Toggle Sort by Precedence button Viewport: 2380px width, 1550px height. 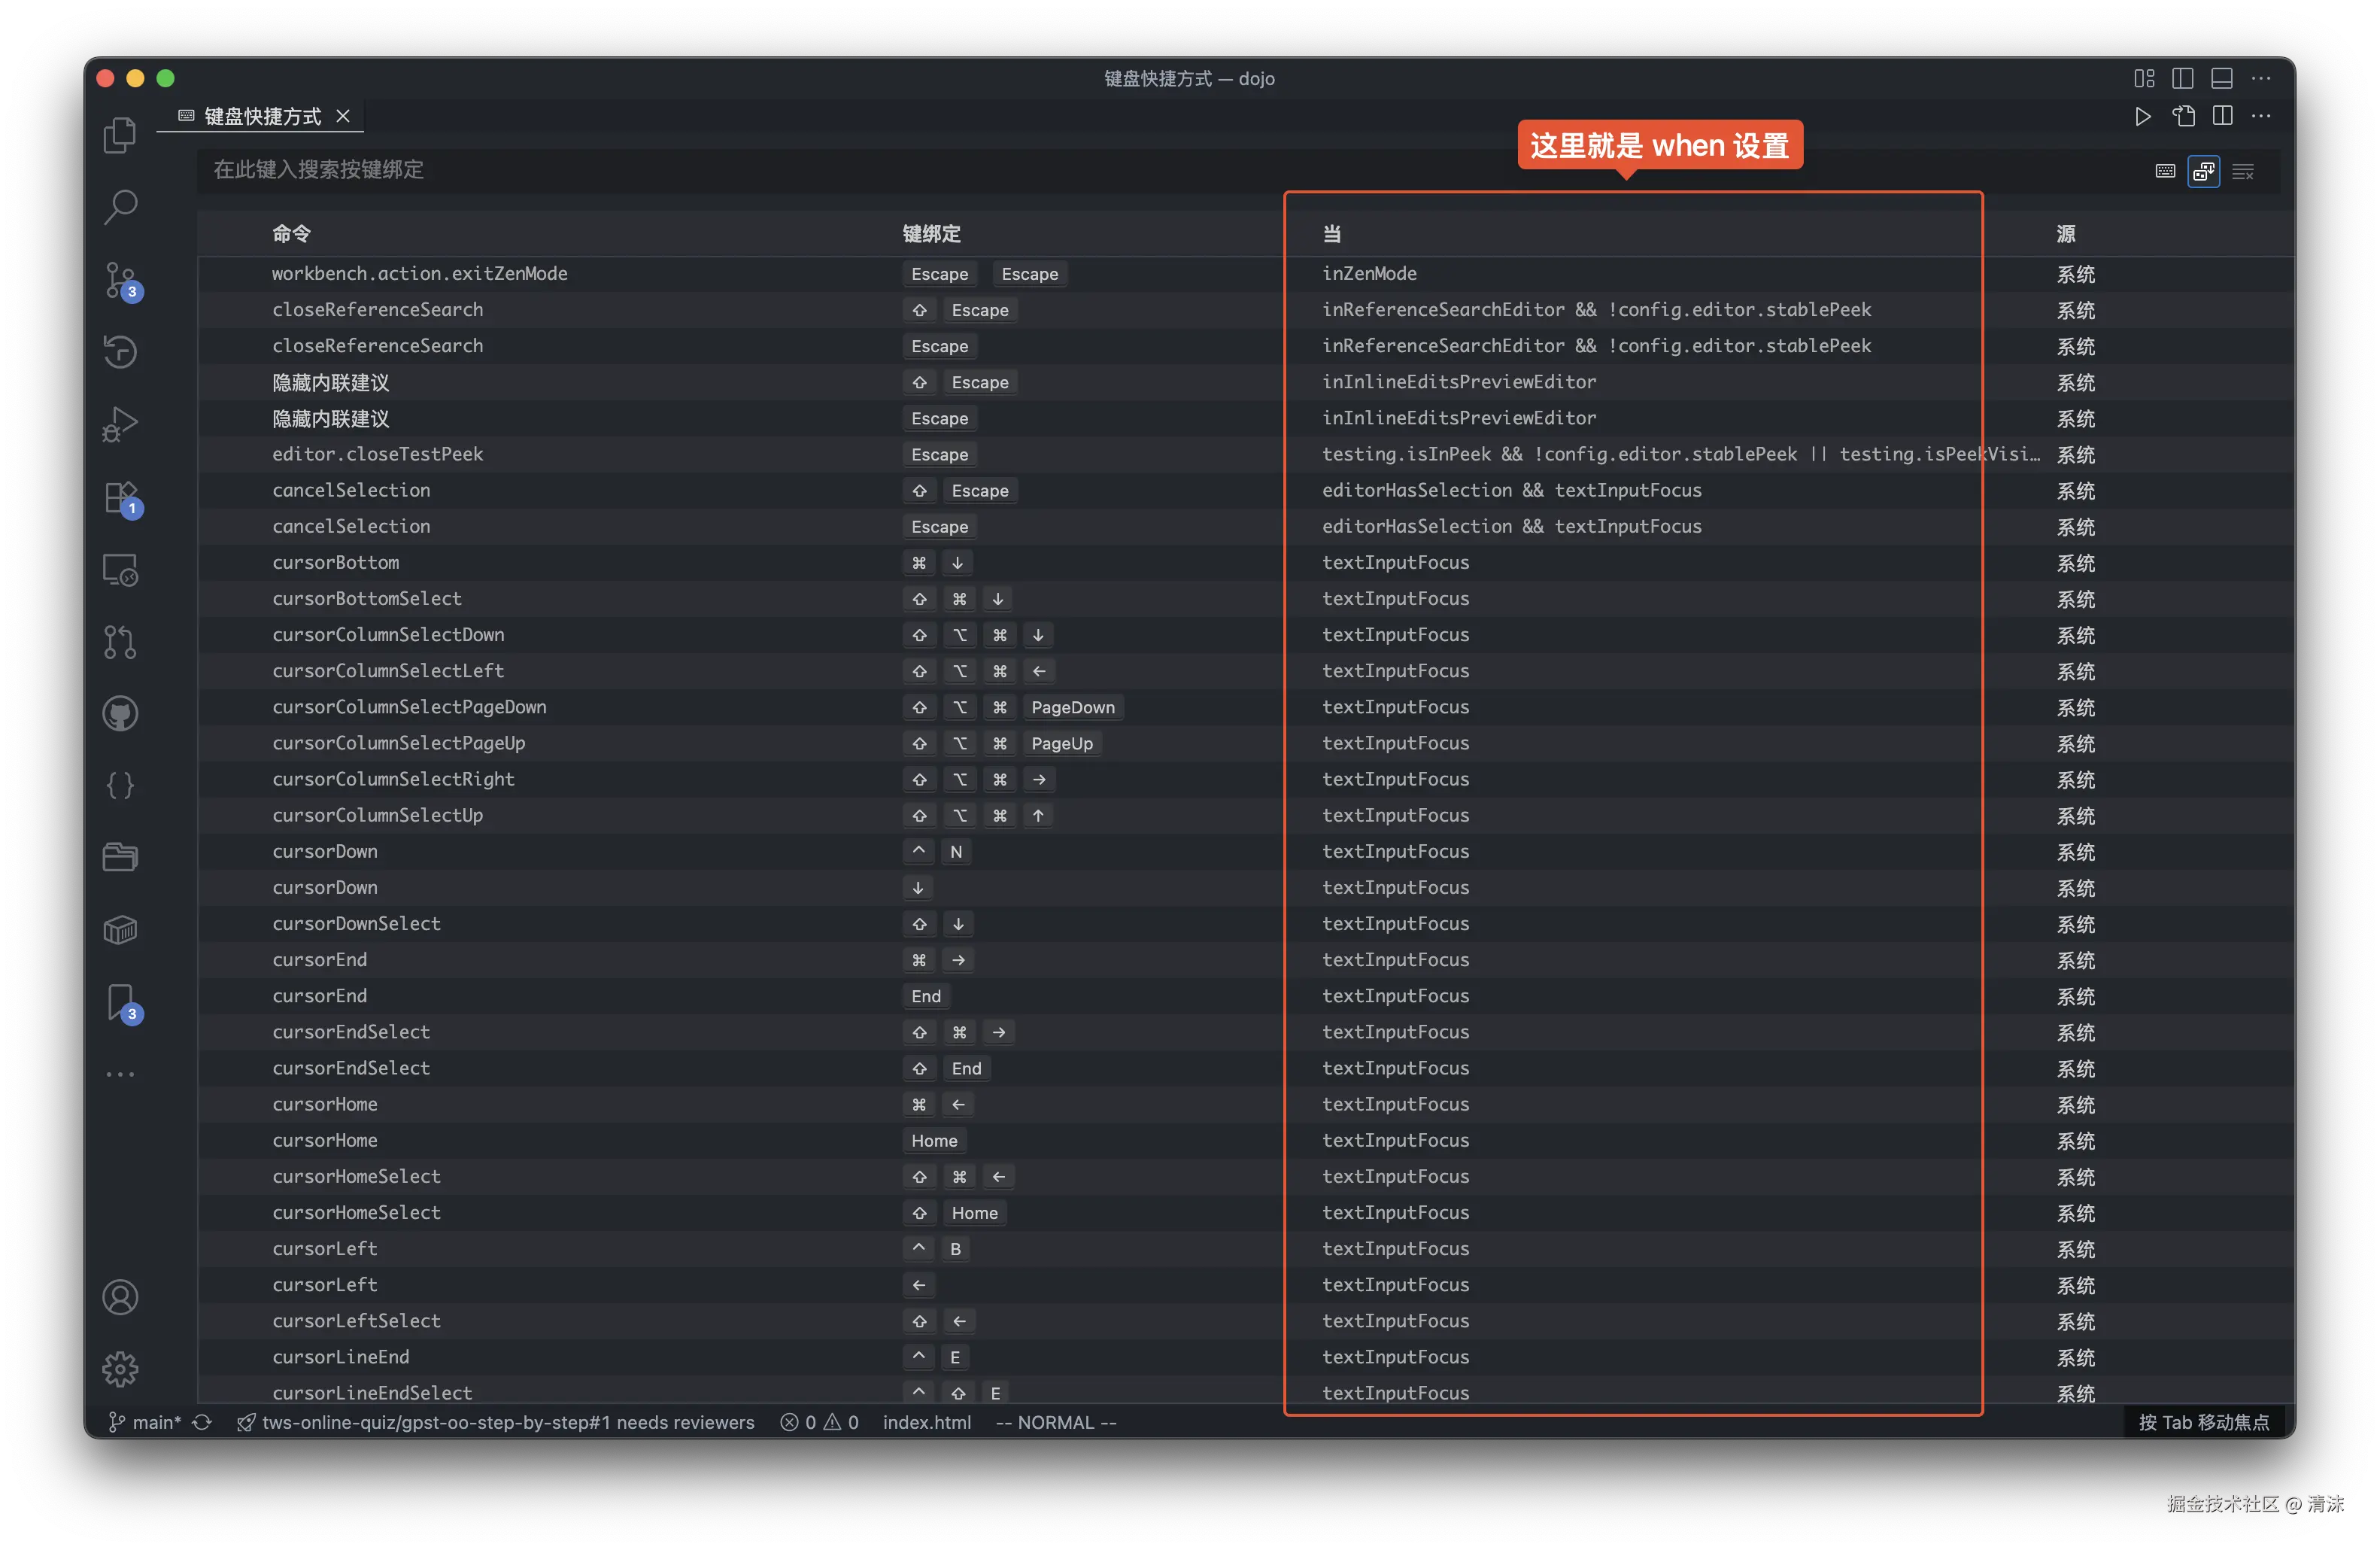pyautogui.click(x=2204, y=171)
